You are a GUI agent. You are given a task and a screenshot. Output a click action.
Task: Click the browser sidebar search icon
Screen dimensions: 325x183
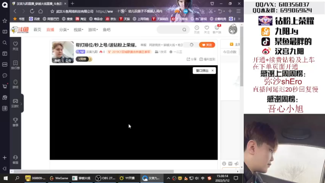click(4, 43)
